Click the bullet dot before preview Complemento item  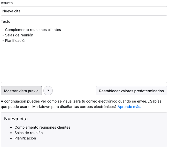tap(11, 128)
